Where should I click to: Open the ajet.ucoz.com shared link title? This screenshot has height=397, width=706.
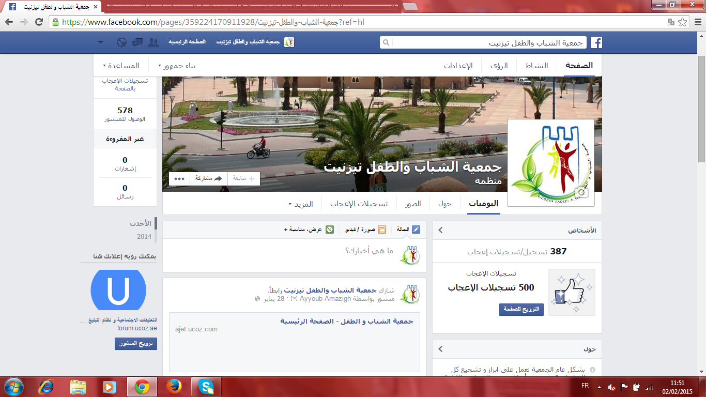point(346,321)
